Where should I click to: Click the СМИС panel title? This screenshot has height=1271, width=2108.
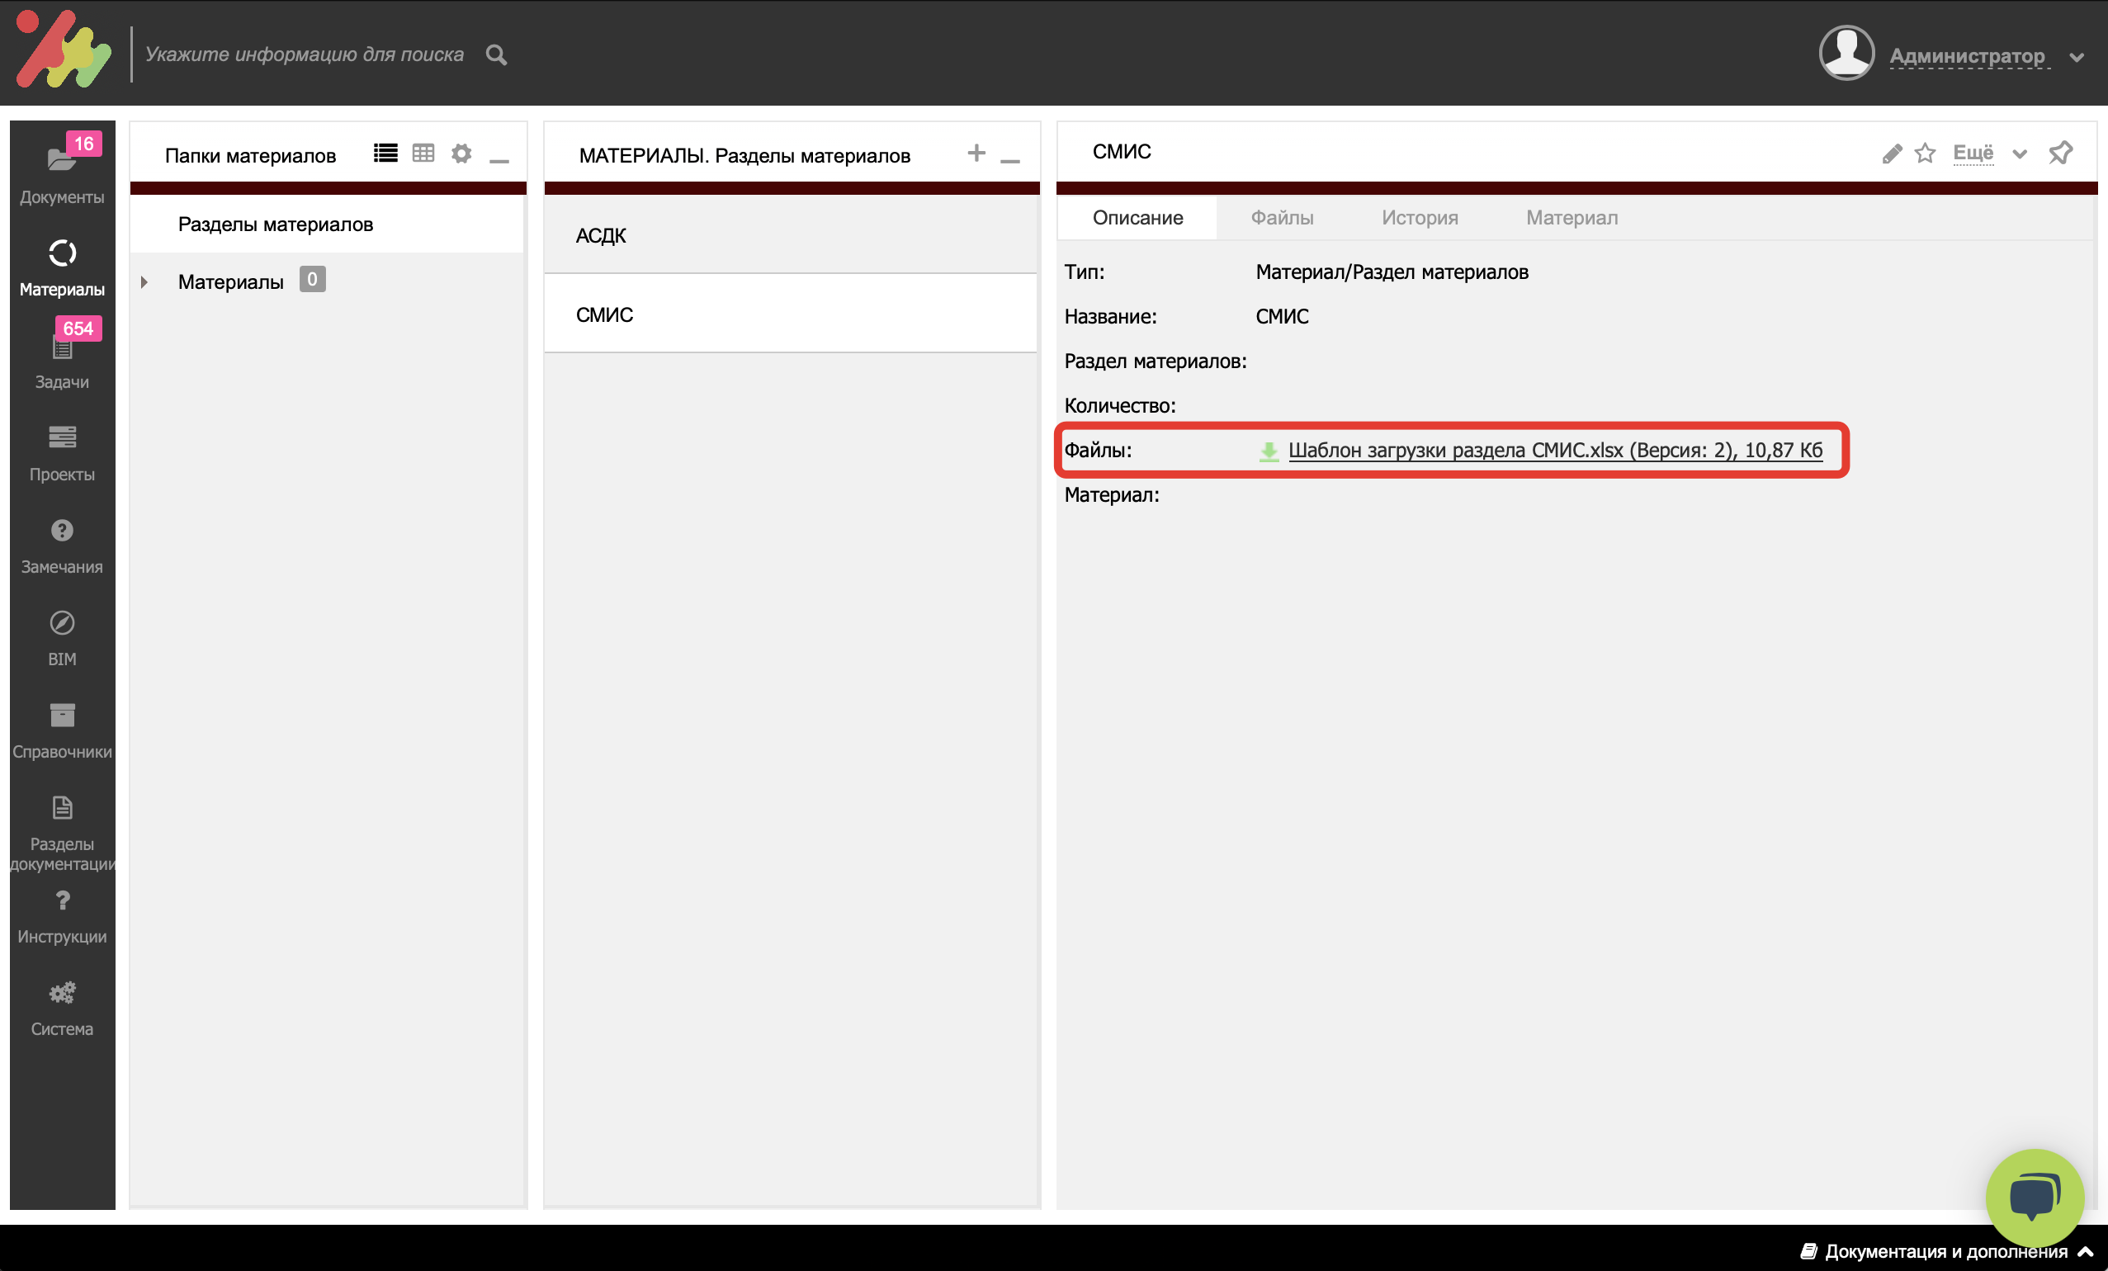[x=1122, y=151]
